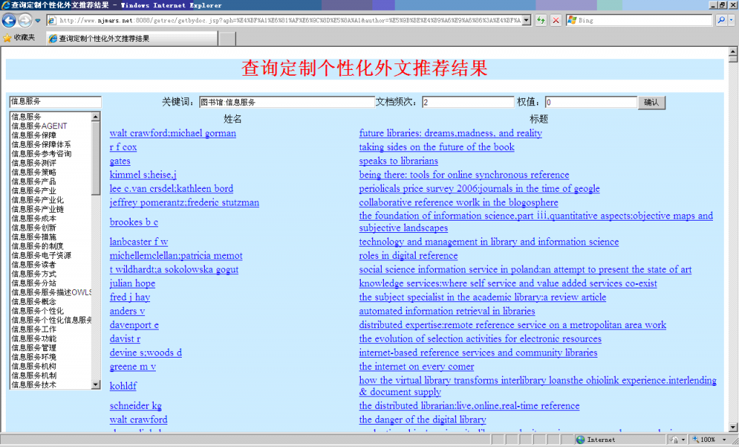Click the list box scroll up arrow

click(96, 116)
